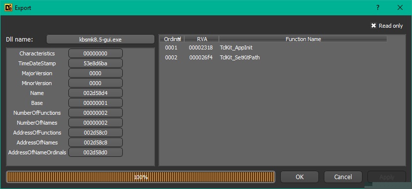
Task: Click the AddressOfFunctions value 002d58c0
Action: 96,133
